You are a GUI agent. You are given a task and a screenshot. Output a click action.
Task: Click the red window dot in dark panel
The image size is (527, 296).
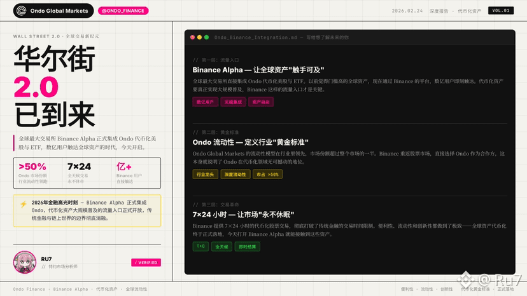click(x=192, y=37)
